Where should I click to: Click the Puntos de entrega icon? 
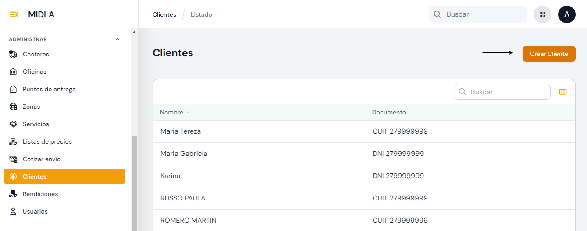(13, 89)
